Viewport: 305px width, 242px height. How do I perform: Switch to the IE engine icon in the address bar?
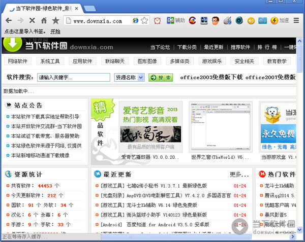click(x=135, y=20)
